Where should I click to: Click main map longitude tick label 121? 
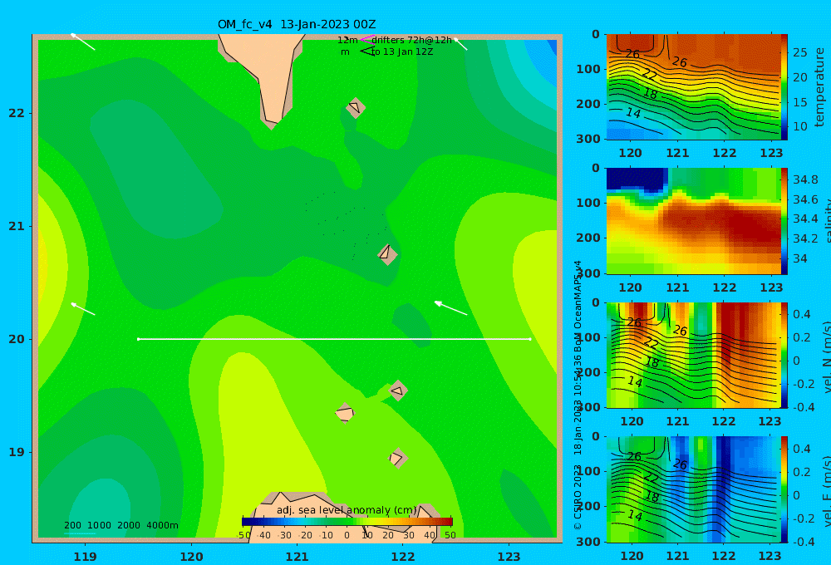tap(297, 557)
